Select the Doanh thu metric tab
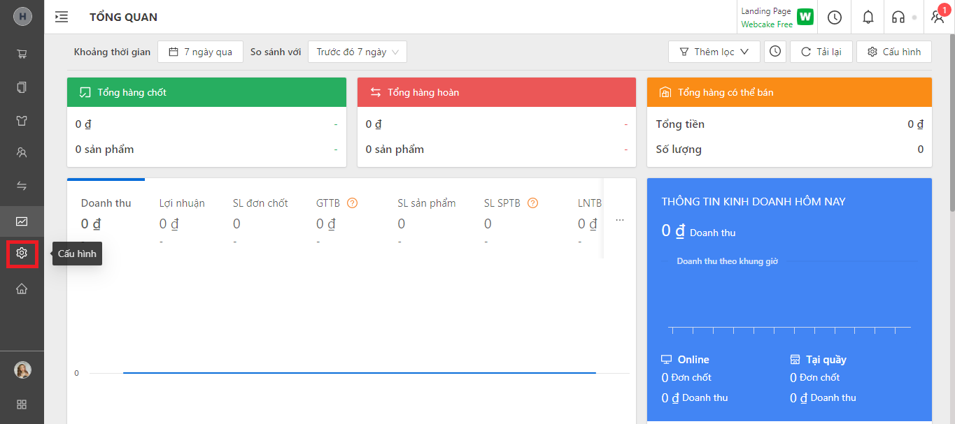The height and width of the screenshot is (424, 955). [106, 203]
